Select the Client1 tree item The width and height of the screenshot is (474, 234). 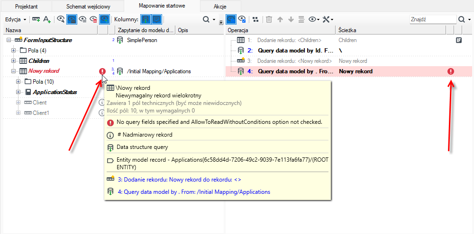coord(41,113)
